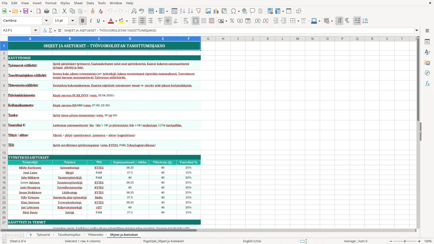Open sidebar Navigator compass icon
This screenshot has height=244, width=434.
coord(427,73)
